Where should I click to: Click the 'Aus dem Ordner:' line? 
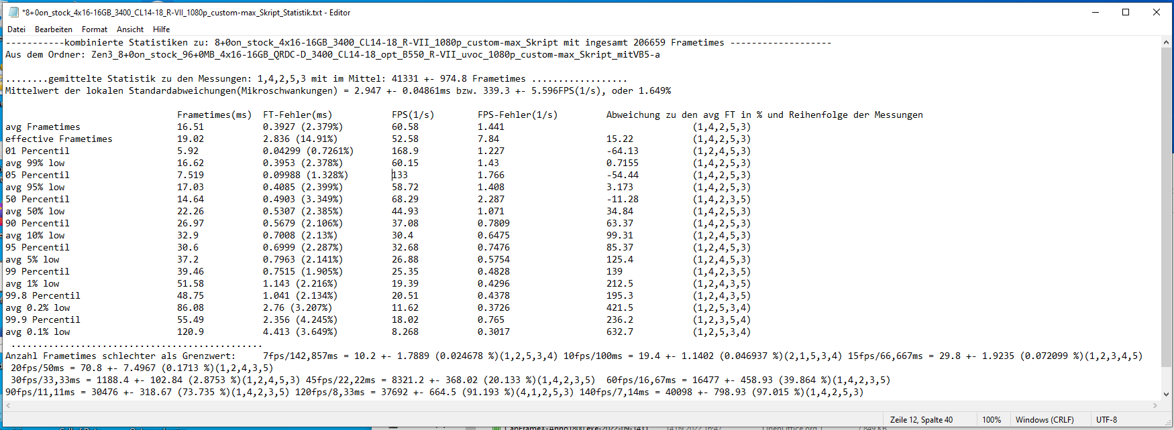[x=333, y=55]
